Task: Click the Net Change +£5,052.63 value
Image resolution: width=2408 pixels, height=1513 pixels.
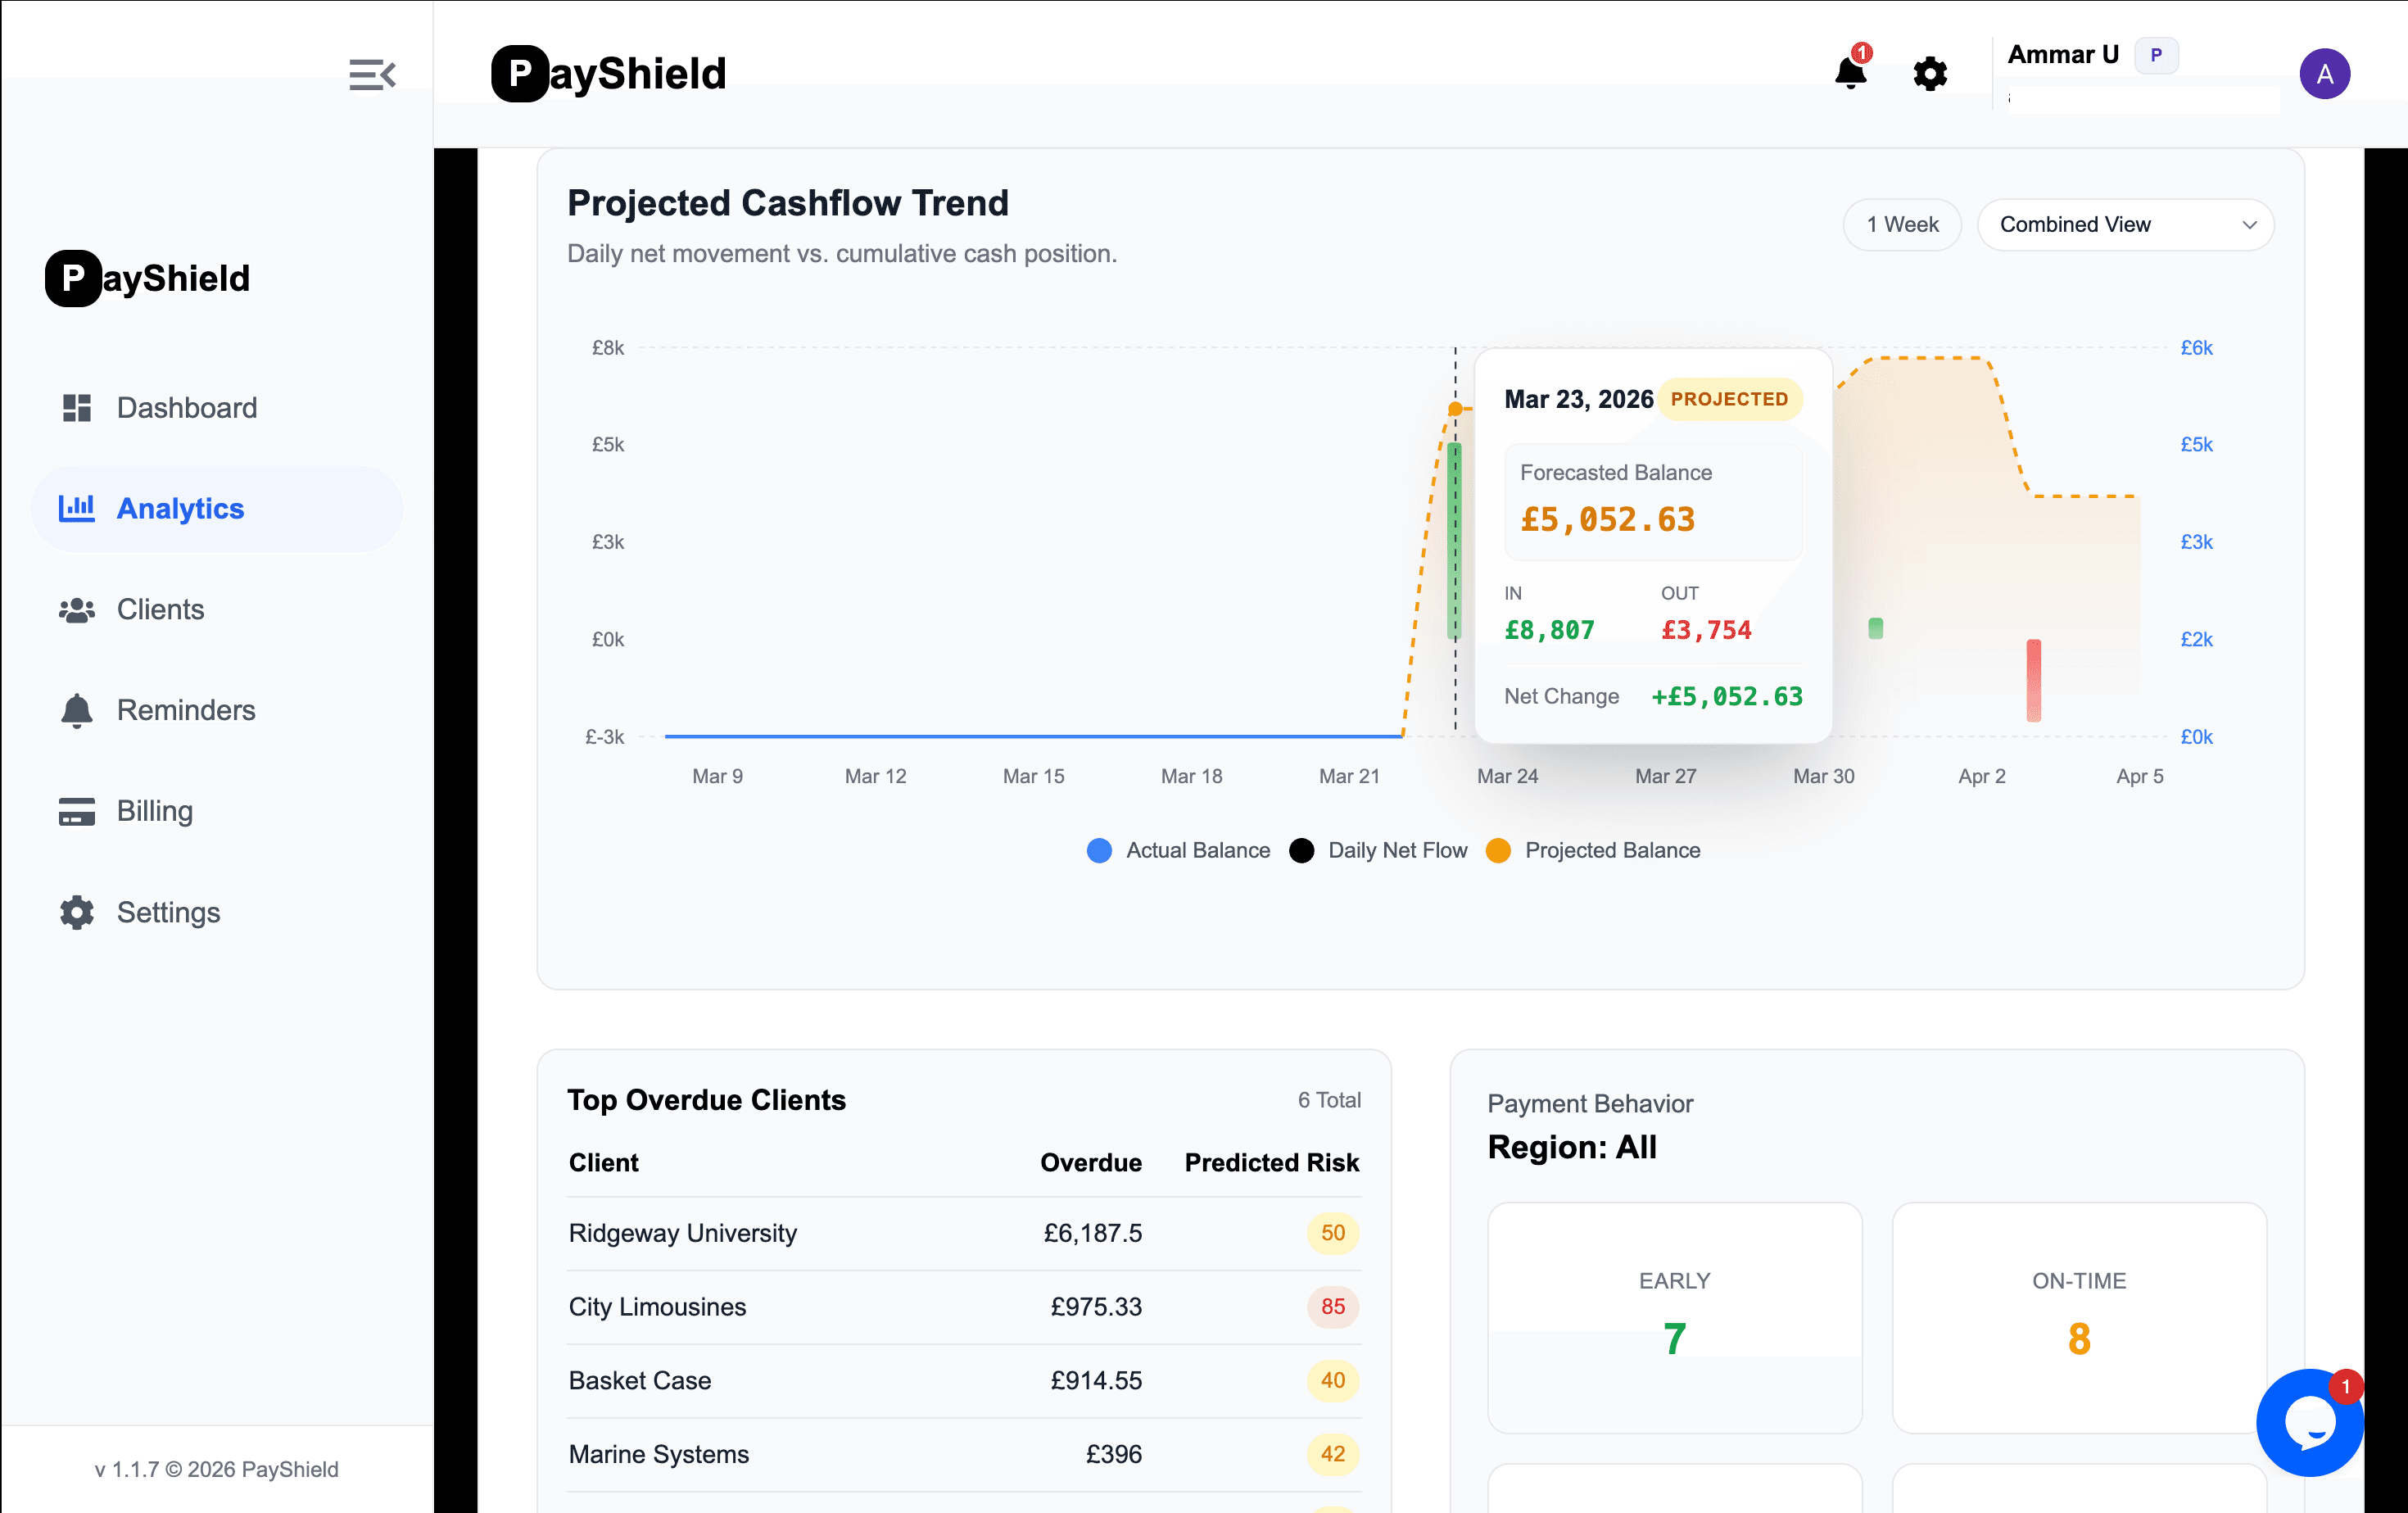Action: (1726, 696)
